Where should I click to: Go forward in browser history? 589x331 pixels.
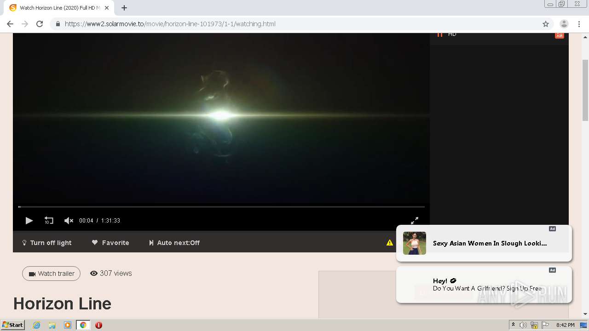click(x=25, y=24)
